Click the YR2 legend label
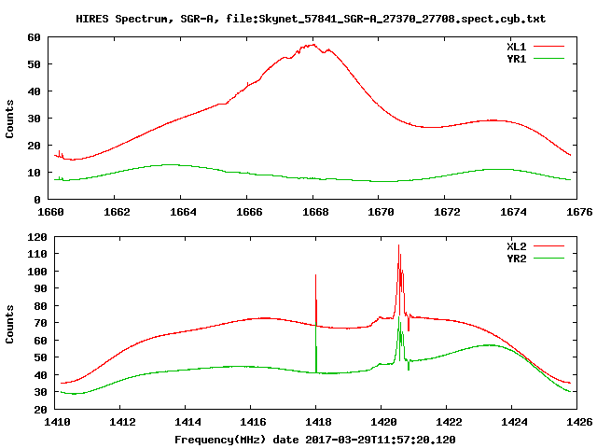The image size is (597, 448). [x=516, y=259]
